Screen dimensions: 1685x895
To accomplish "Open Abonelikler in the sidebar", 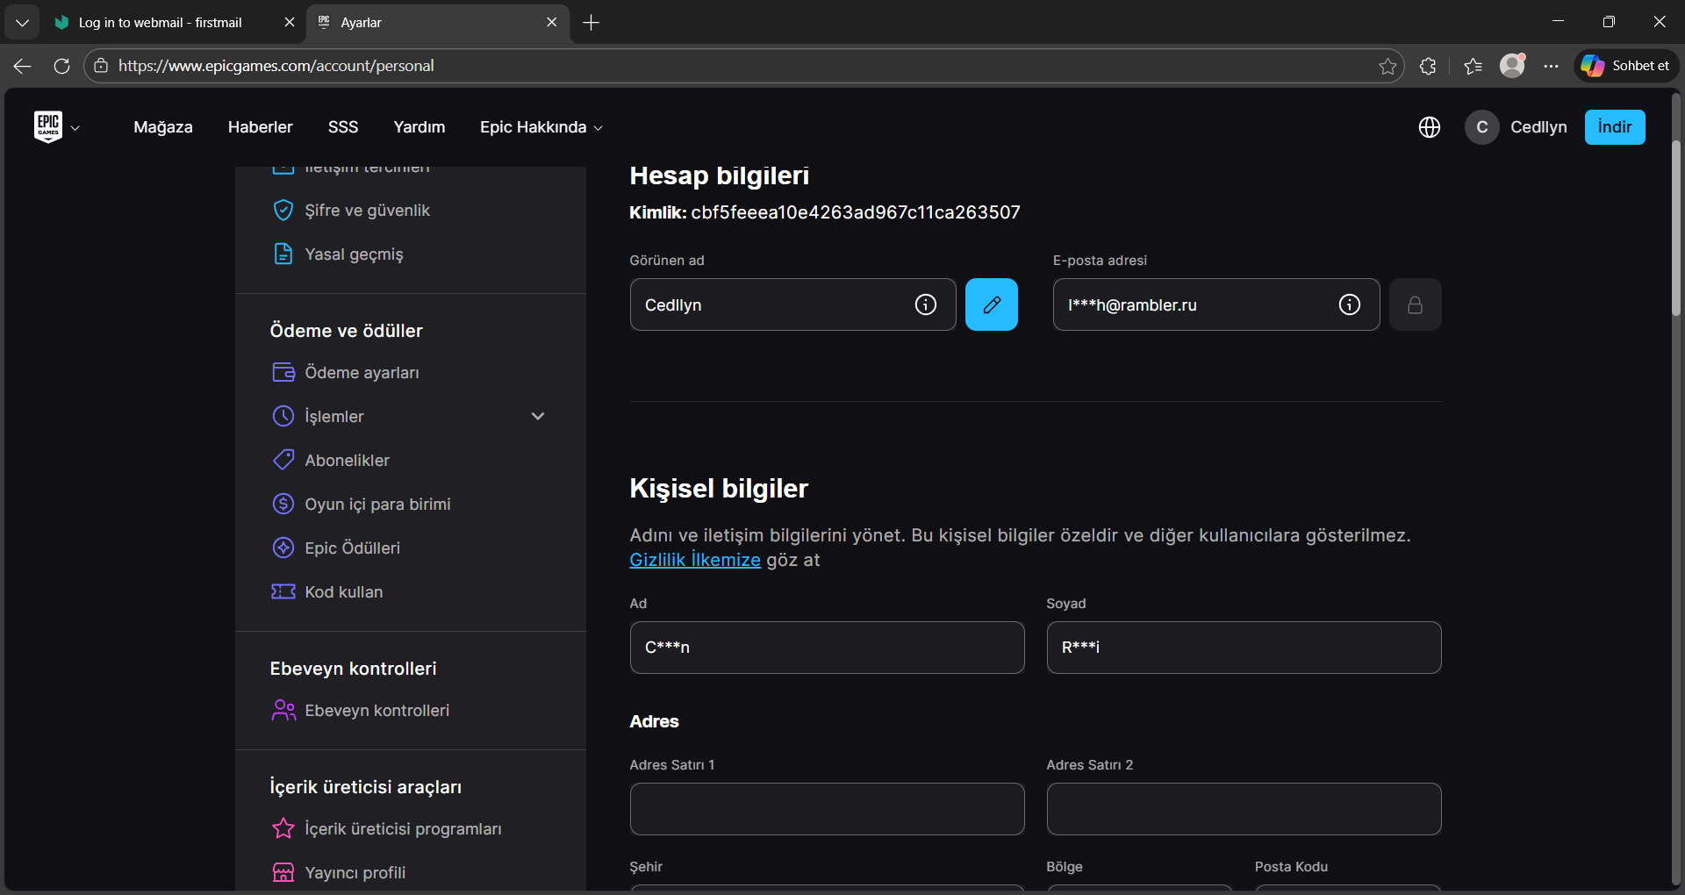I will tap(348, 461).
